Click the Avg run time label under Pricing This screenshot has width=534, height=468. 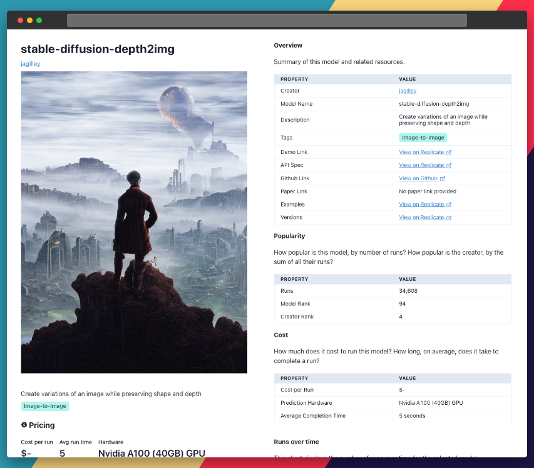point(76,442)
